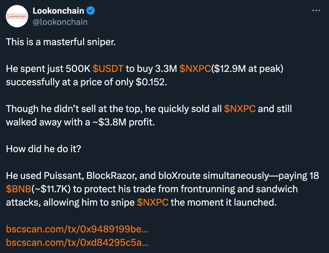This screenshot has height=253, width=329.
Task: Open the $USDT cashtag
Action: click(108, 69)
